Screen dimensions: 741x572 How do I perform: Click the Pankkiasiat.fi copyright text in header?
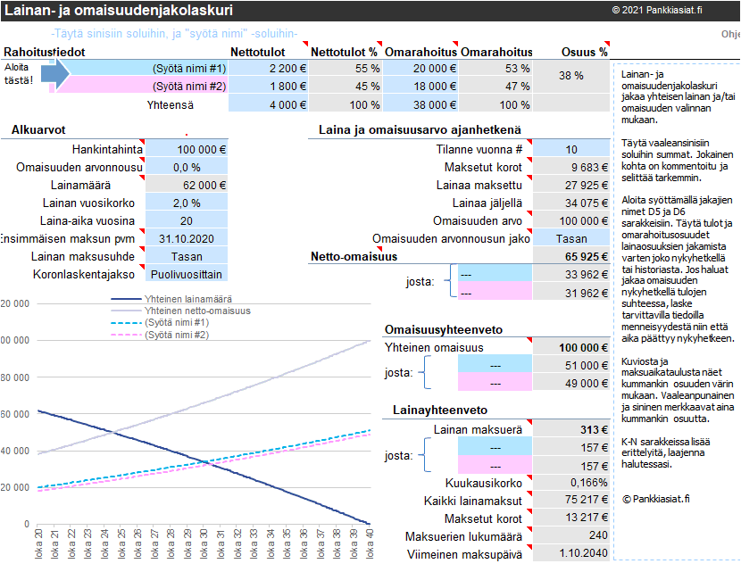coord(657,10)
